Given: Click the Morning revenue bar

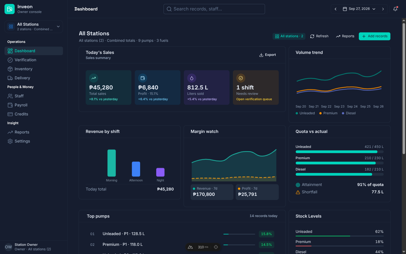Looking at the screenshot, I should [112, 163].
